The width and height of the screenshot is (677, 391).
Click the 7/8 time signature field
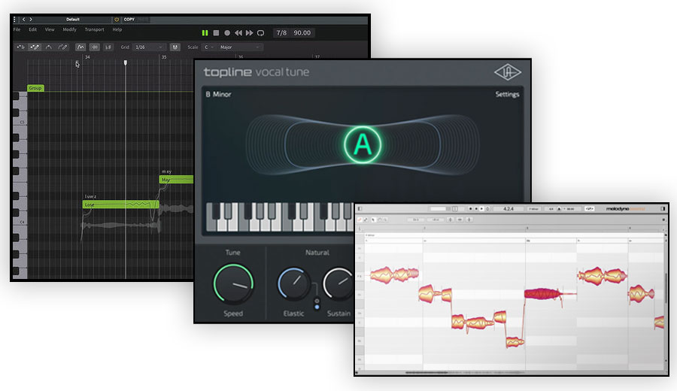(x=281, y=33)
